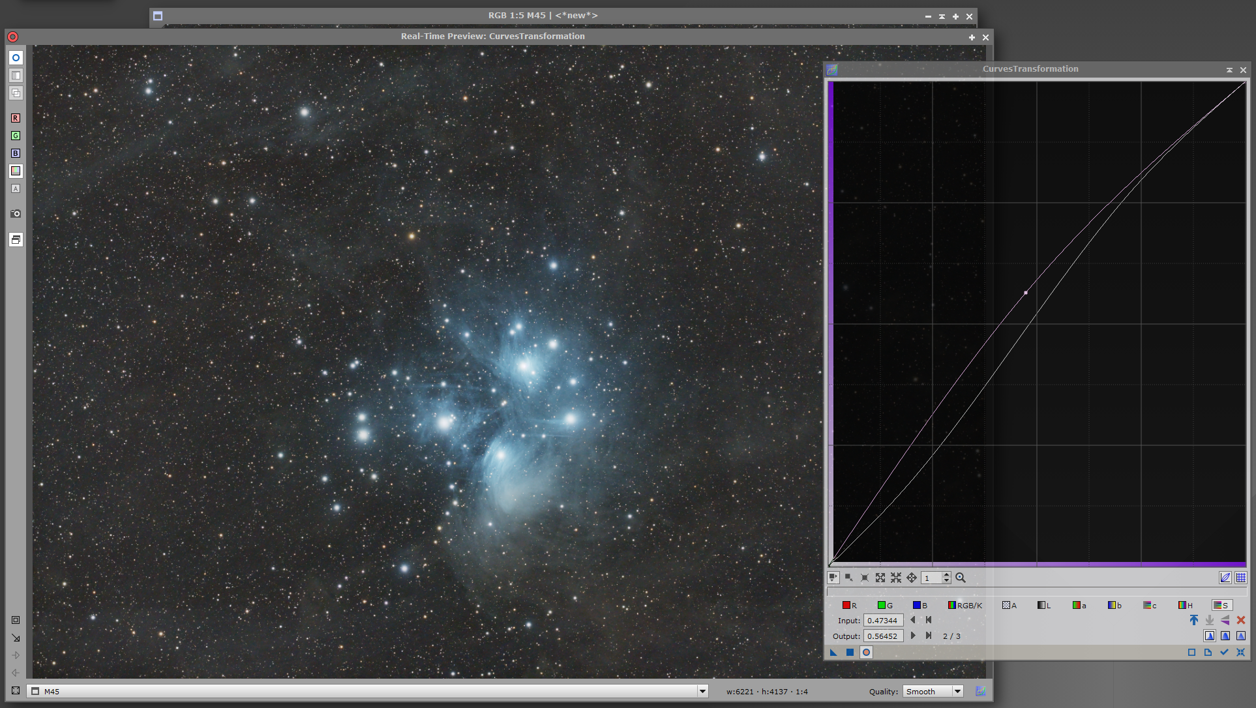Jump to last curve point button
This screenshot has height=708, width=1256.
pyautogui.click(x=929, y=636)
